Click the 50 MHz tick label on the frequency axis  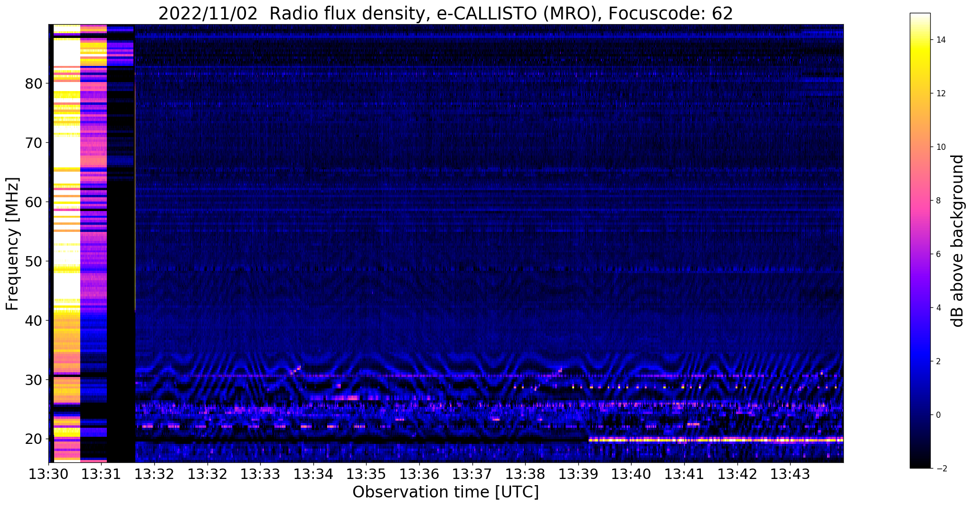coord(34,261)
